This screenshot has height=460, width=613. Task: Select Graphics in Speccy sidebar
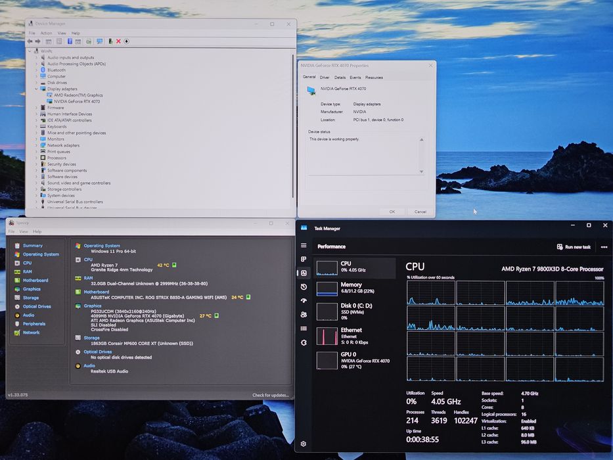(x=32, y=288)
